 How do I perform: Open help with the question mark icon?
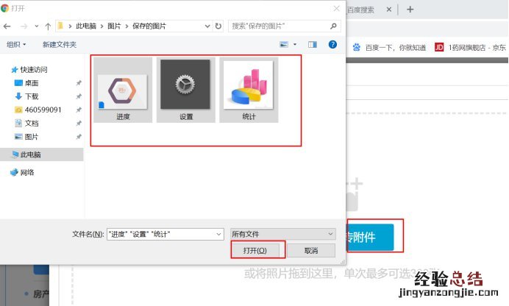click(332, 44)
